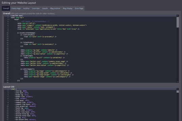
Task: Click the meta viewport content line
Action: (52, 25)
